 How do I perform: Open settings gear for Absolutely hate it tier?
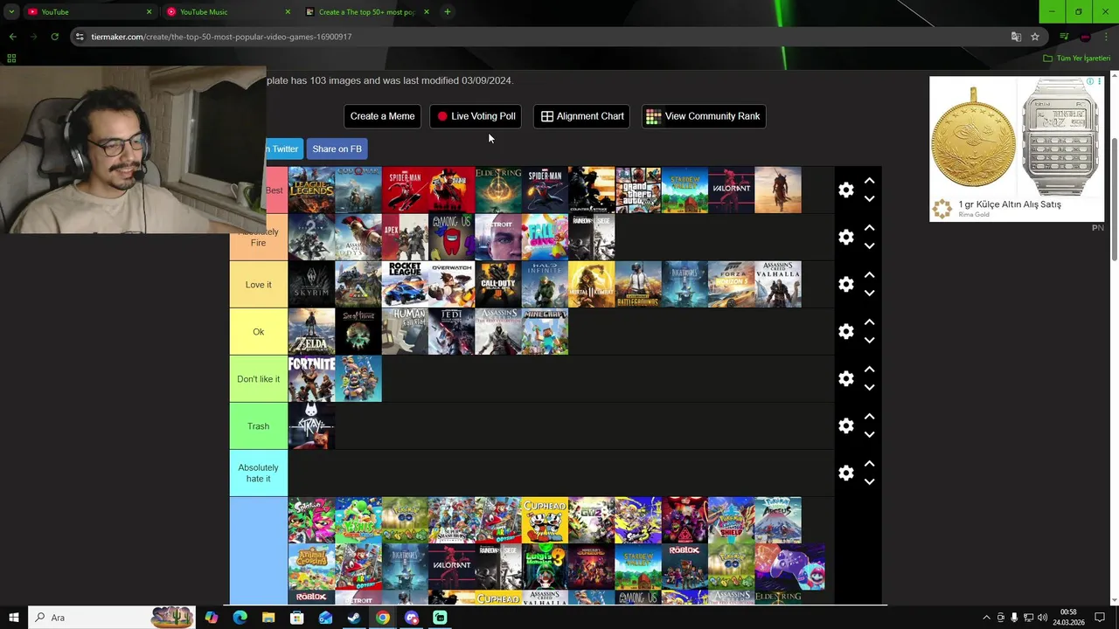click(845, 473)
